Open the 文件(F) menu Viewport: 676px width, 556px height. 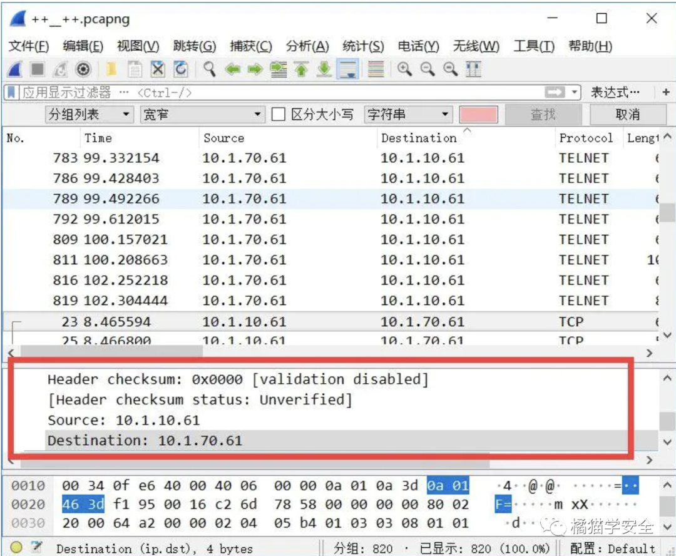pyautogui.click(x=29, y=46)
